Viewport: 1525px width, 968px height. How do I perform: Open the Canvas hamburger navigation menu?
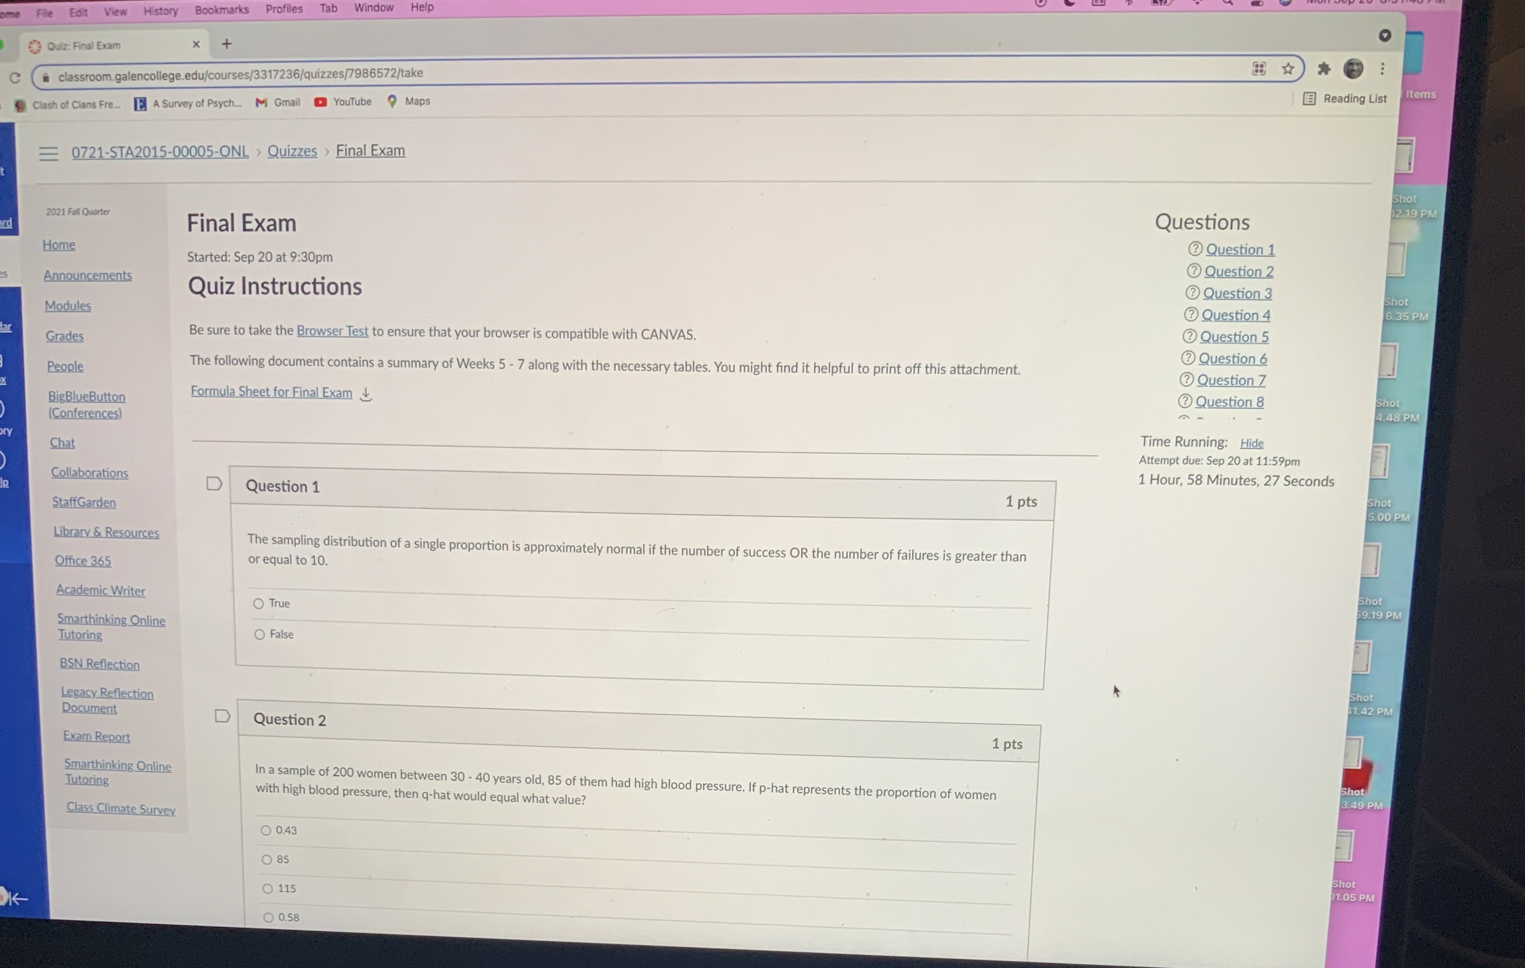tap(48, 153)
